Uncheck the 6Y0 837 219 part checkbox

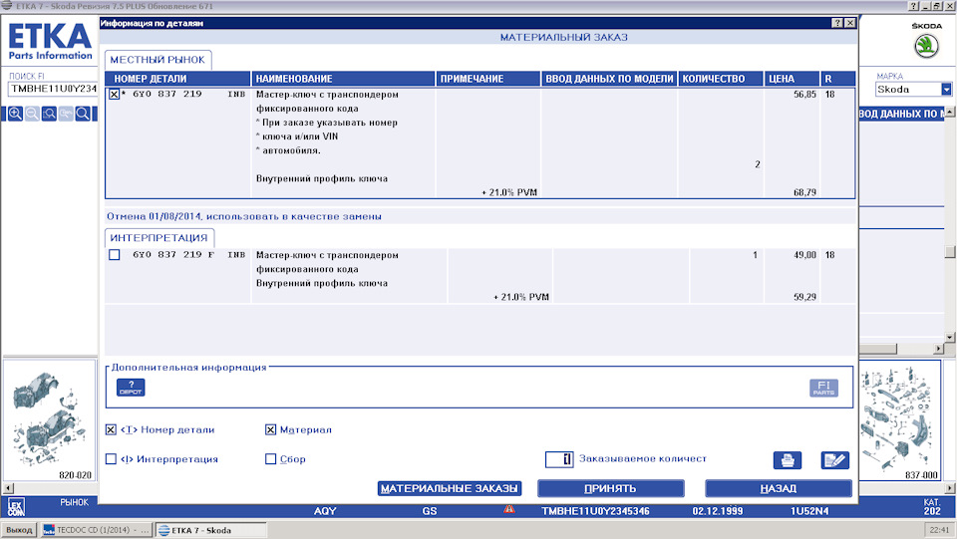114,95
